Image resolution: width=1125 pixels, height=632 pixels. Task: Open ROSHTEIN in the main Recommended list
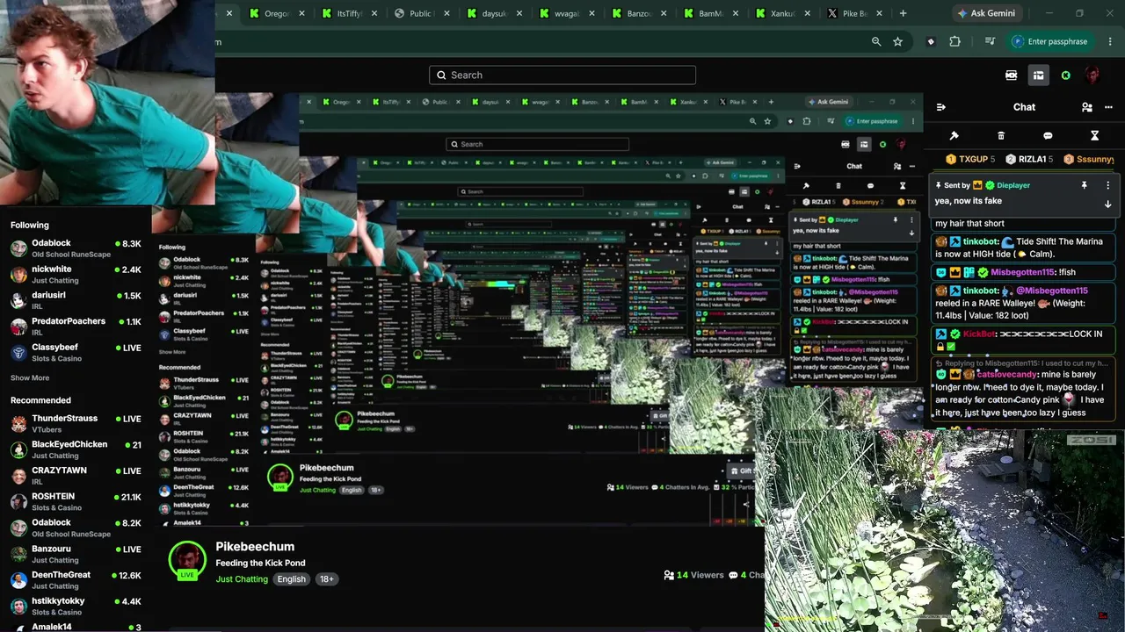76,501
